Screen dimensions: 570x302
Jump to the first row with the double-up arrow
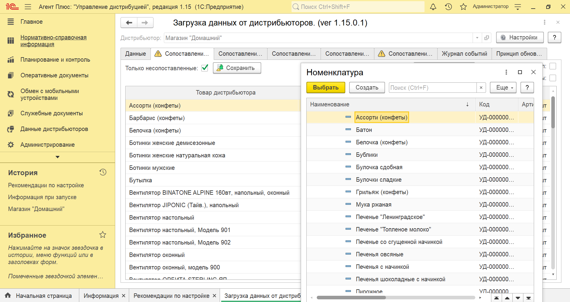[496, 298]
